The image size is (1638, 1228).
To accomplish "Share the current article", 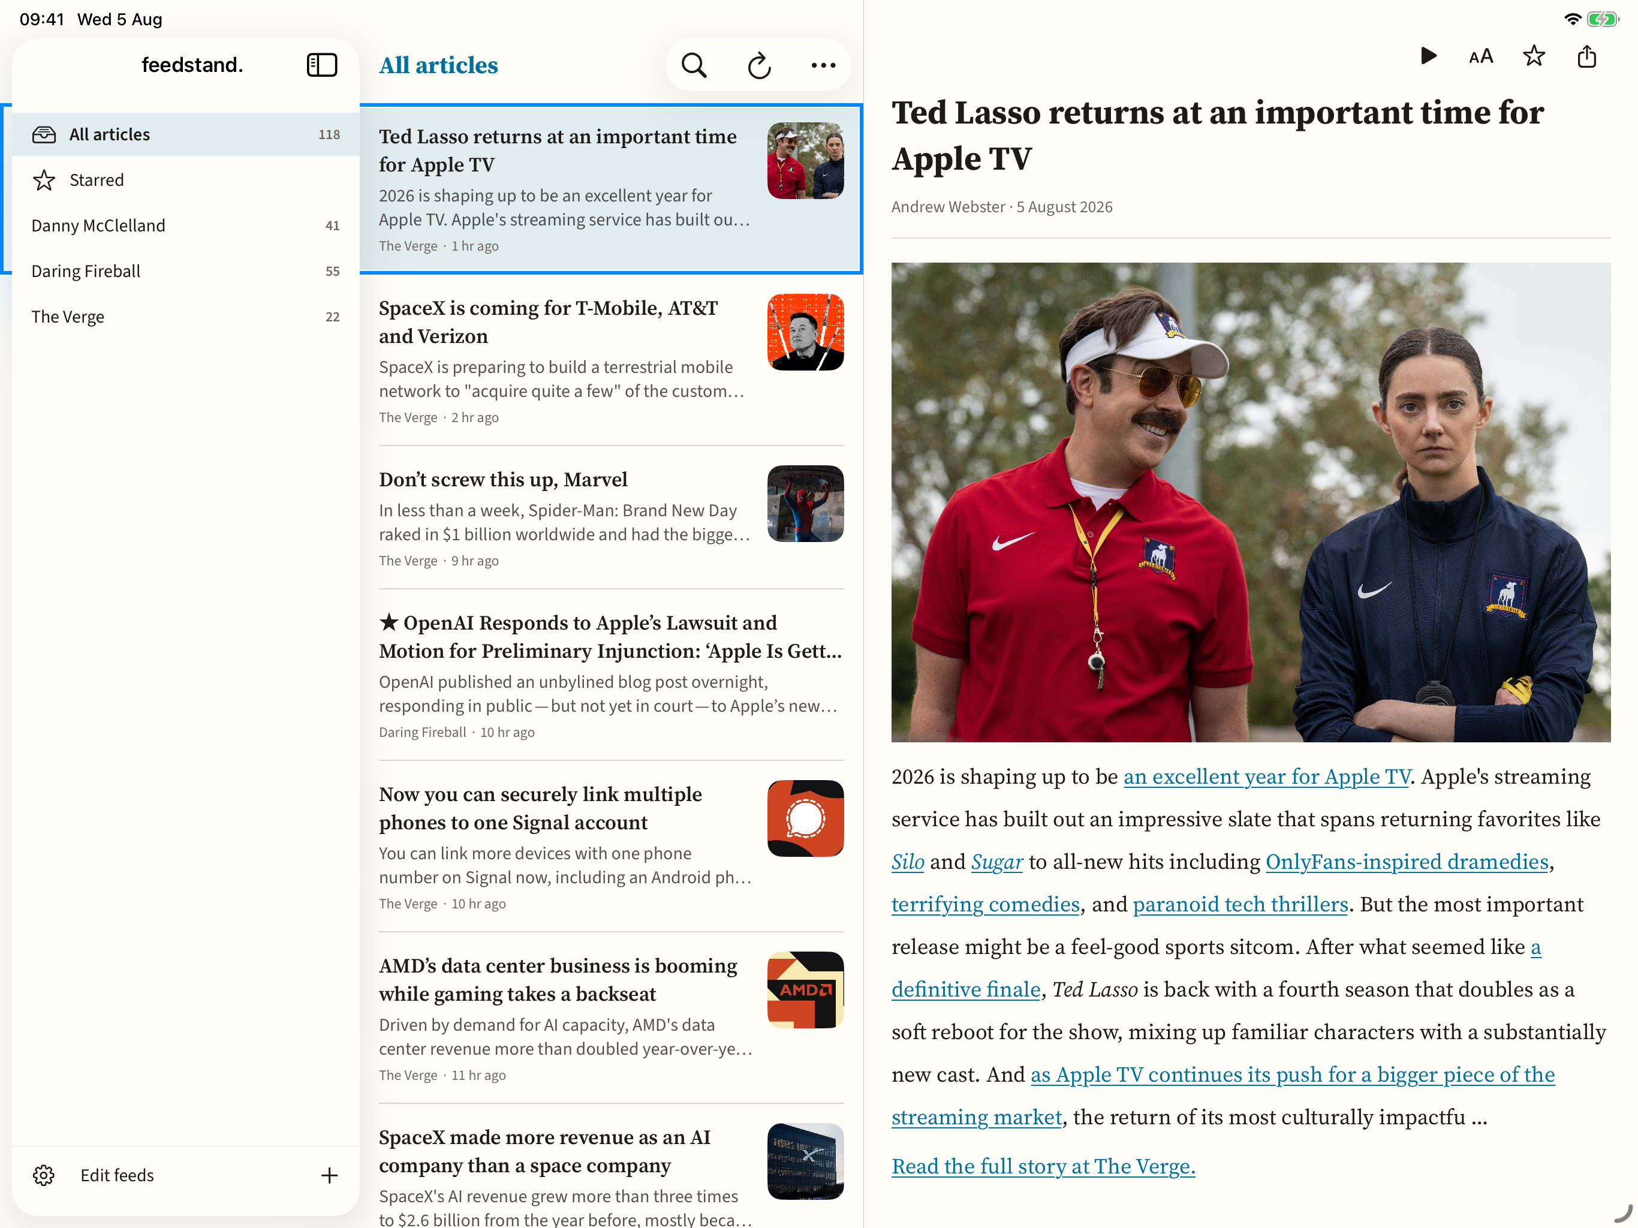I will tap(1586, 56).
